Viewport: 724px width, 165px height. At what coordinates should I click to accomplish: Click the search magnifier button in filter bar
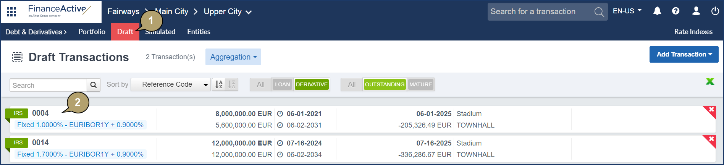[x=94, y=85]
